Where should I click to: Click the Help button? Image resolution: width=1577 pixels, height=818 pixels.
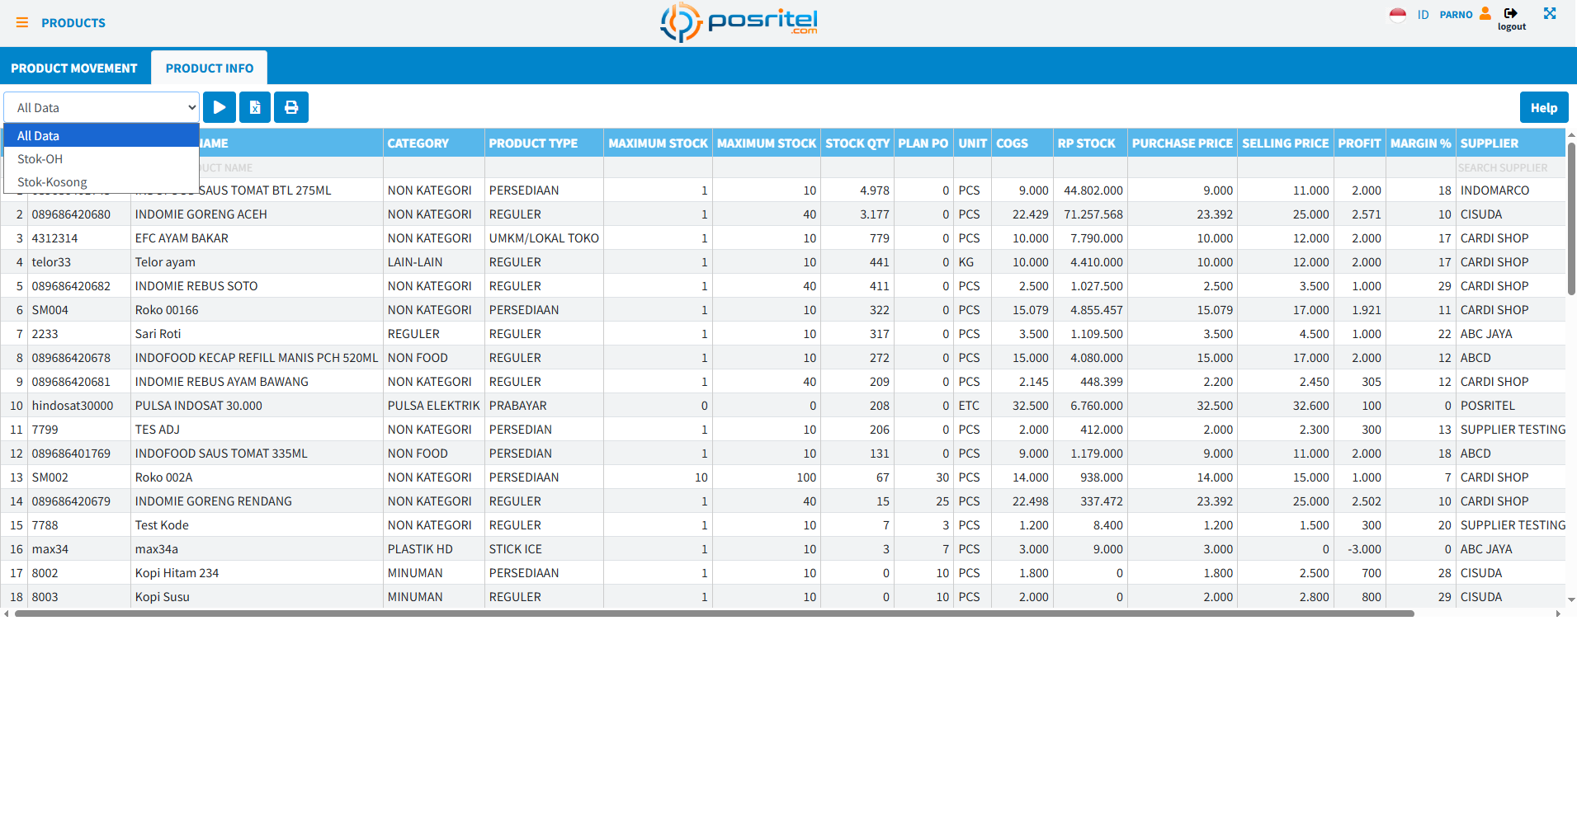[1543, 107]
